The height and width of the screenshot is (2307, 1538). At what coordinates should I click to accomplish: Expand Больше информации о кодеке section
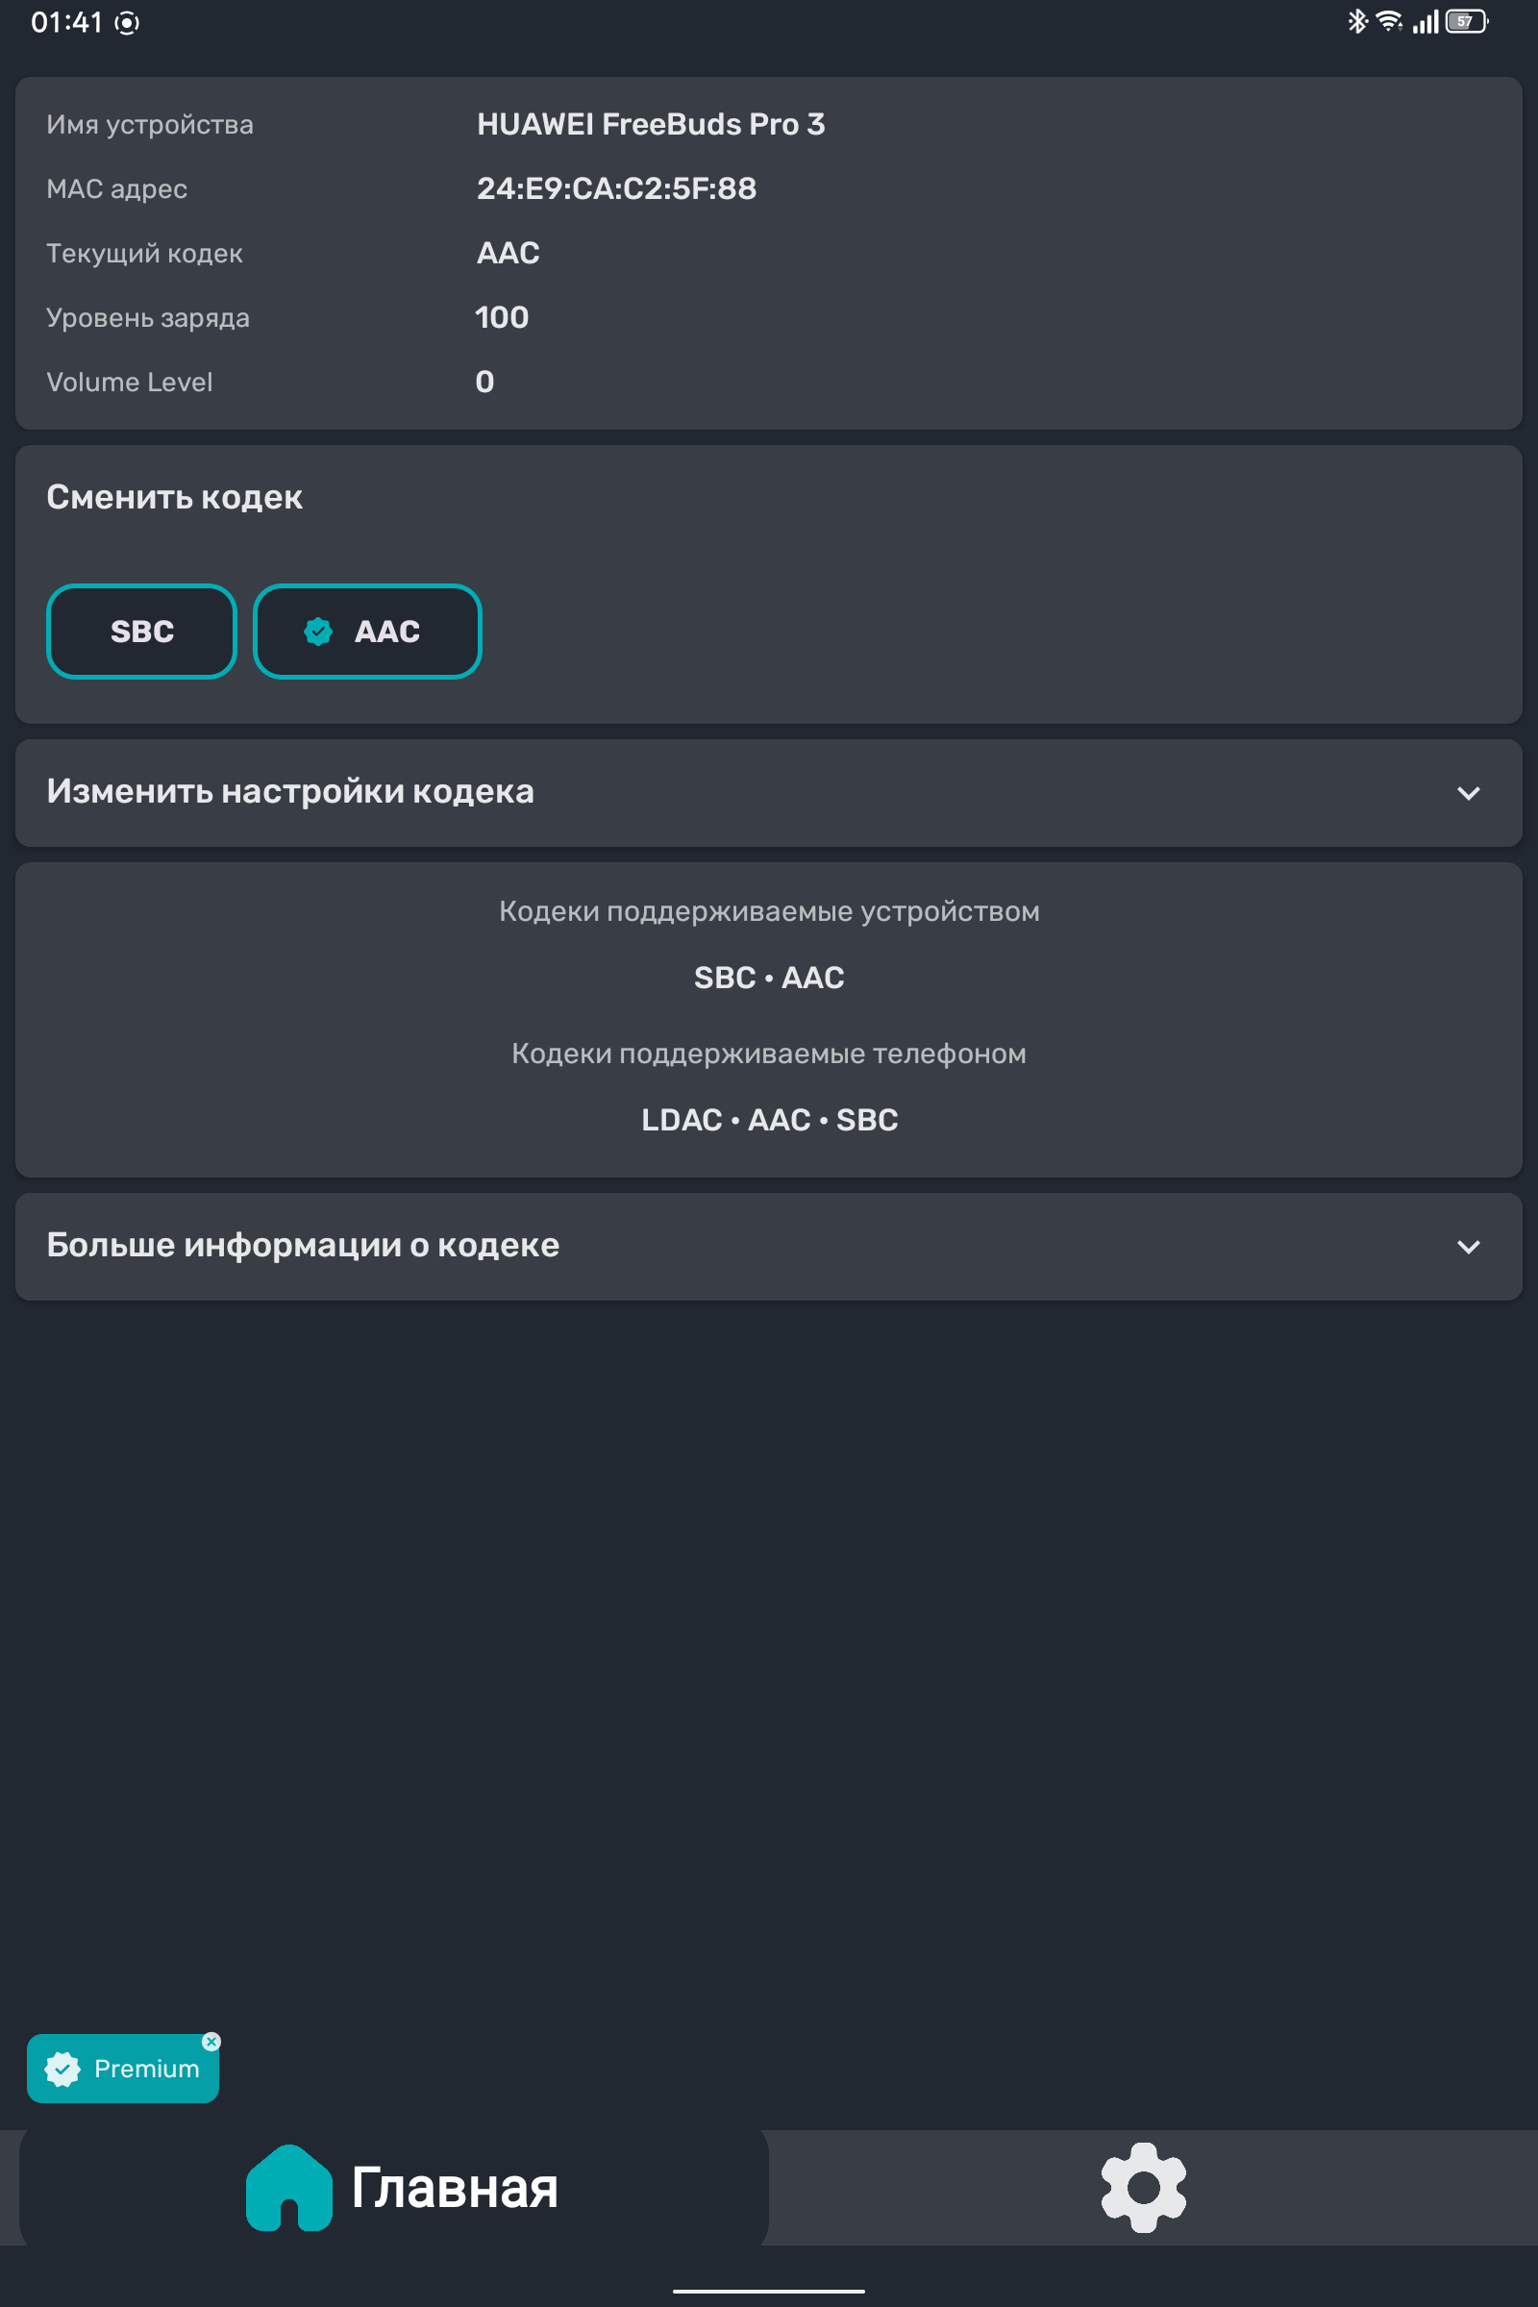point(769,1247)
